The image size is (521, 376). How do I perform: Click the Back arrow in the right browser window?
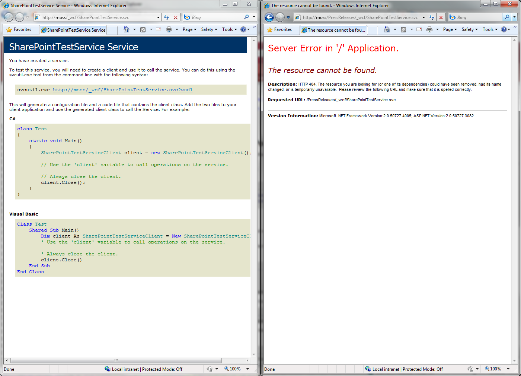(269, 17)
